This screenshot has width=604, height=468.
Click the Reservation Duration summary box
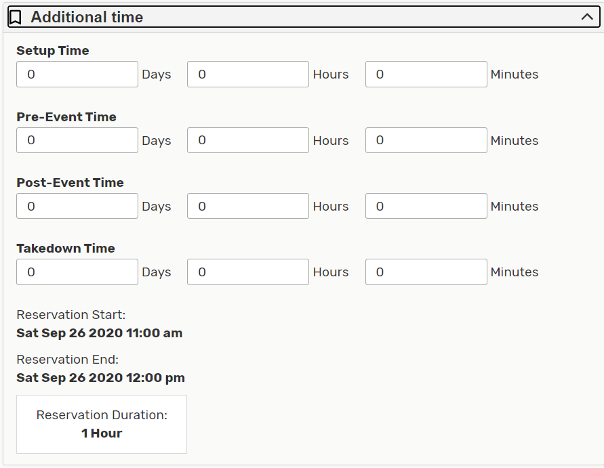(x=102, y=424)
